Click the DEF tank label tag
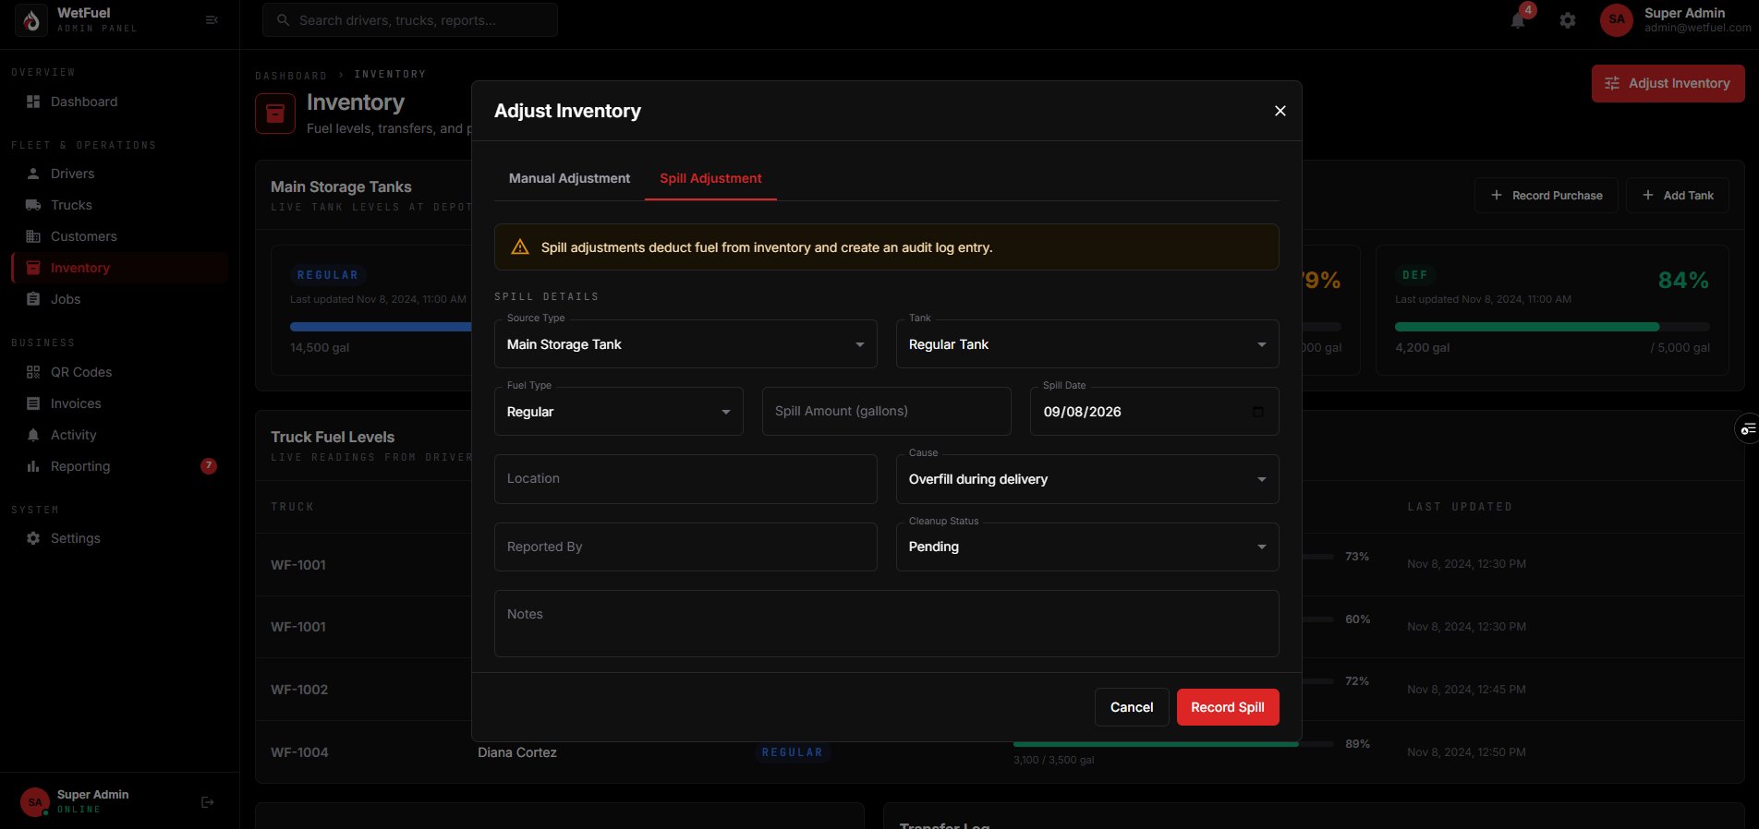This screenshot has width=1759, height=829. (x=1415, y=275)
